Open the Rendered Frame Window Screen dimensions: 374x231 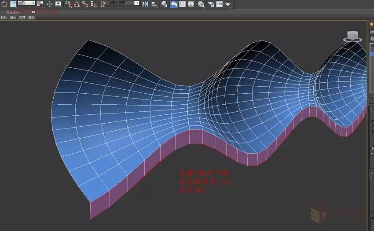coord(220,4)
